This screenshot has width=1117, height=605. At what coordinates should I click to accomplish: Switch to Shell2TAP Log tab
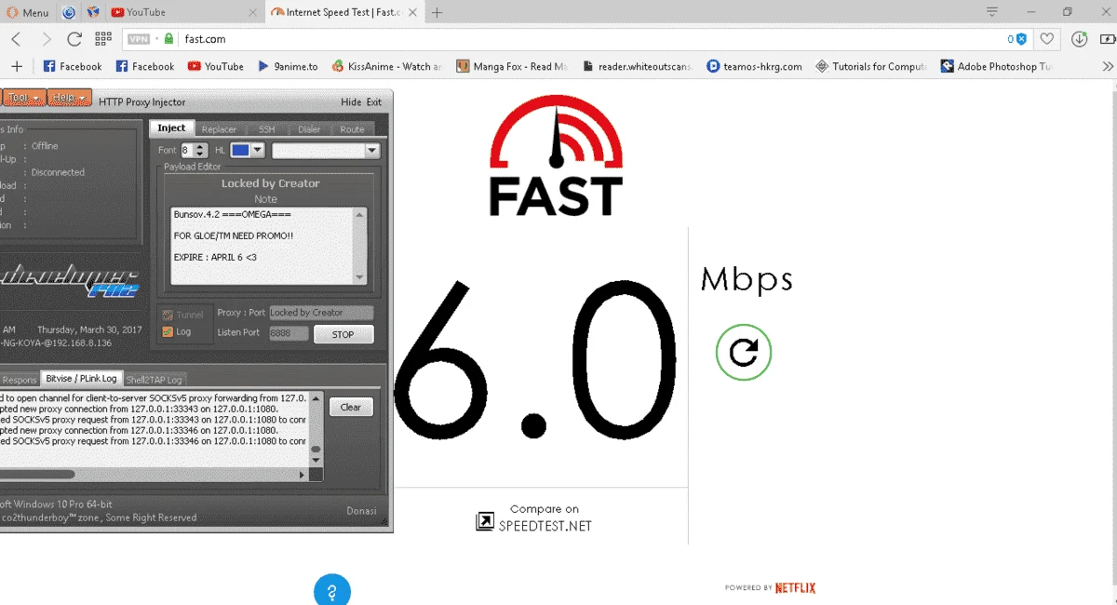[x=156, y=379]
